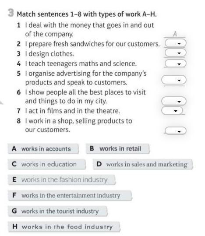The image size is (205, 236).
Task: Open the dropdown for sentence 8 about shop work
Action: [176, 131]
